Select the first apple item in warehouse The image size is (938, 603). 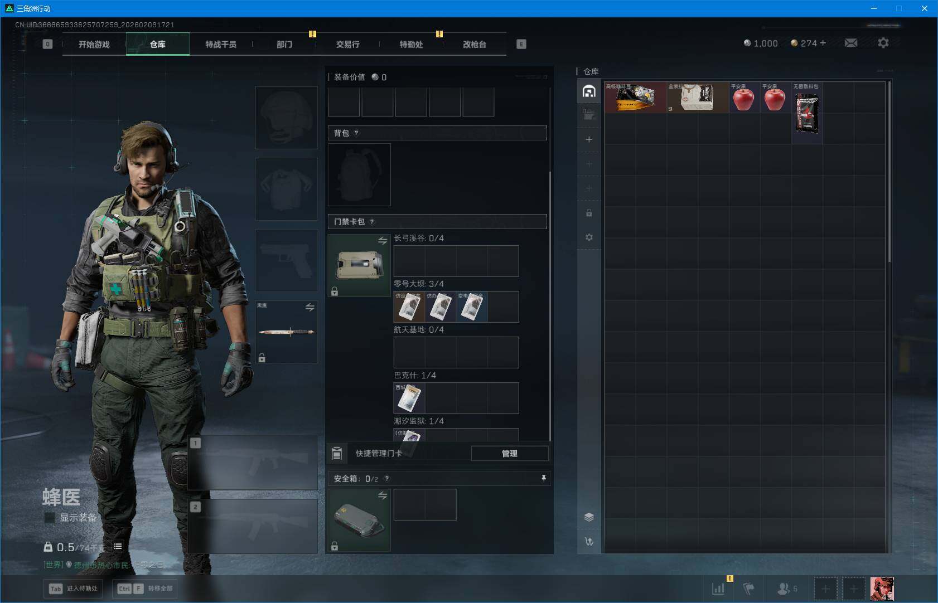745,98
